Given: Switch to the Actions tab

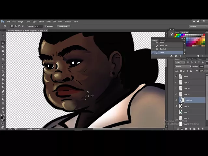Looking at the screenshot, I should pyautogui.click(x=162, y=41).
